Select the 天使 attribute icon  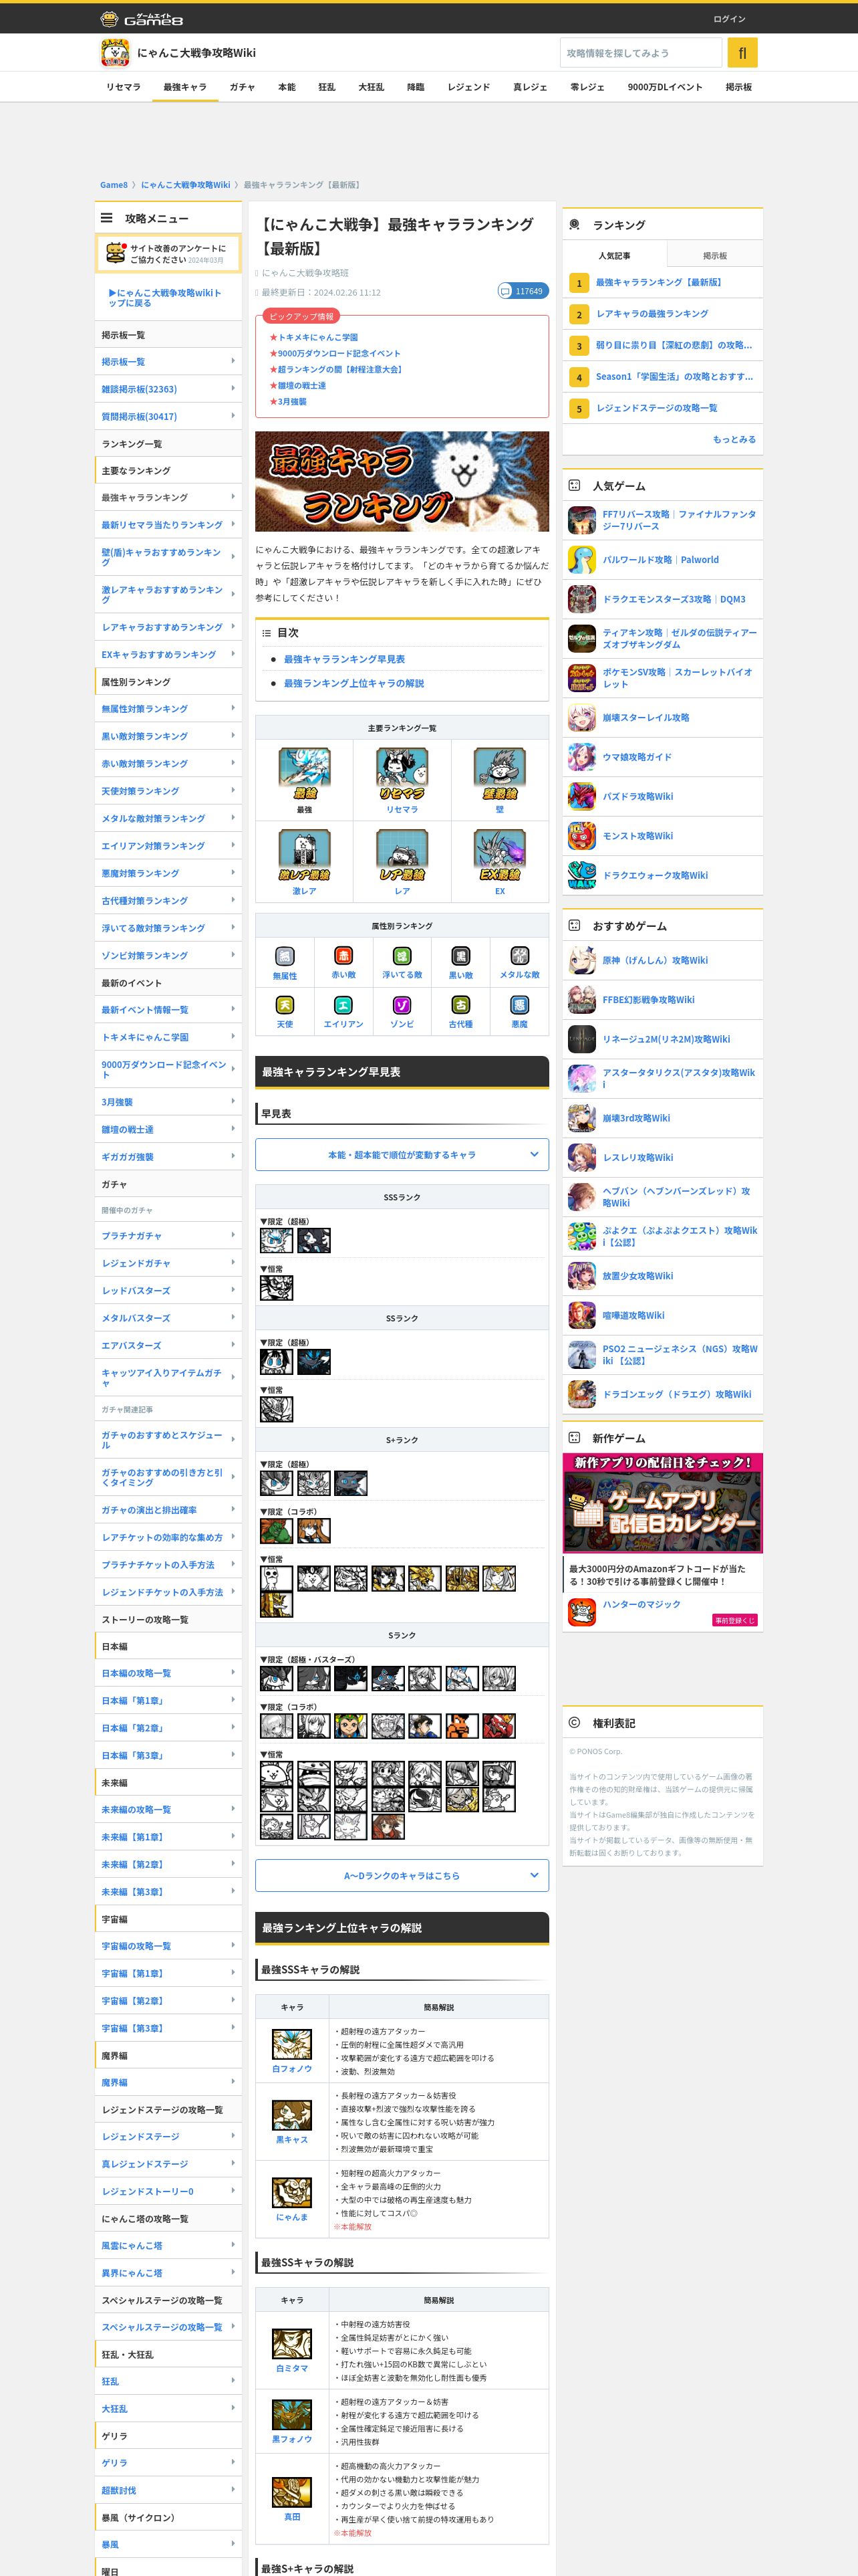285,1005
